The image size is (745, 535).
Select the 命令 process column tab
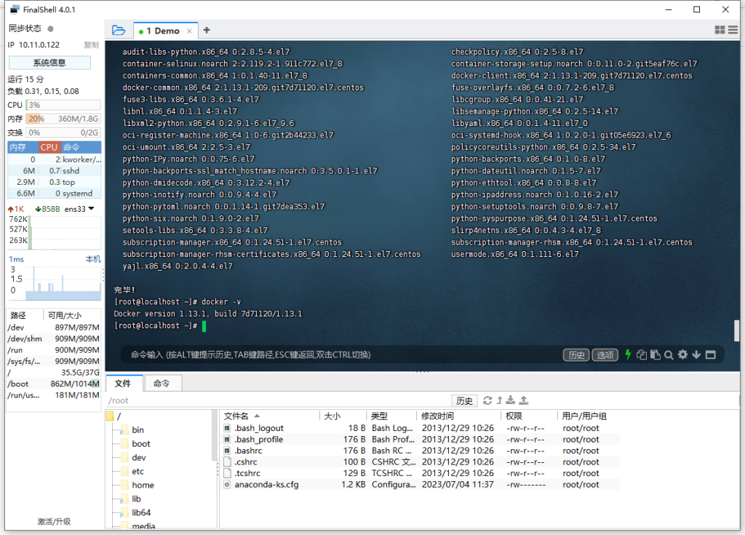click(81, 148)
